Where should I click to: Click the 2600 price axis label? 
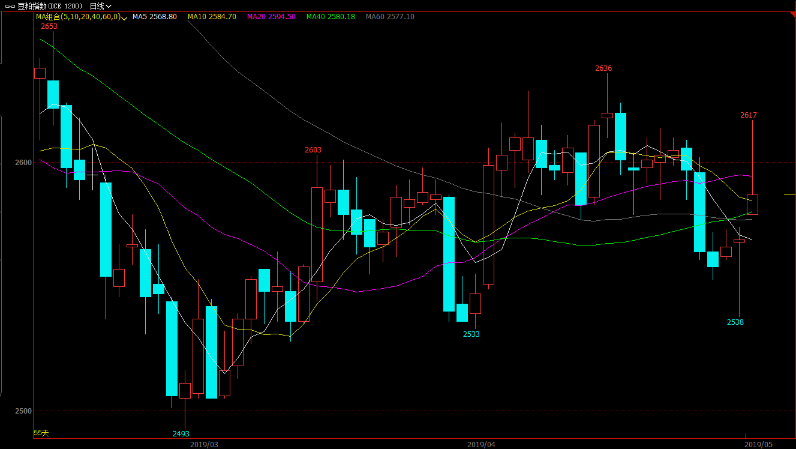click(x=24, y=163)
